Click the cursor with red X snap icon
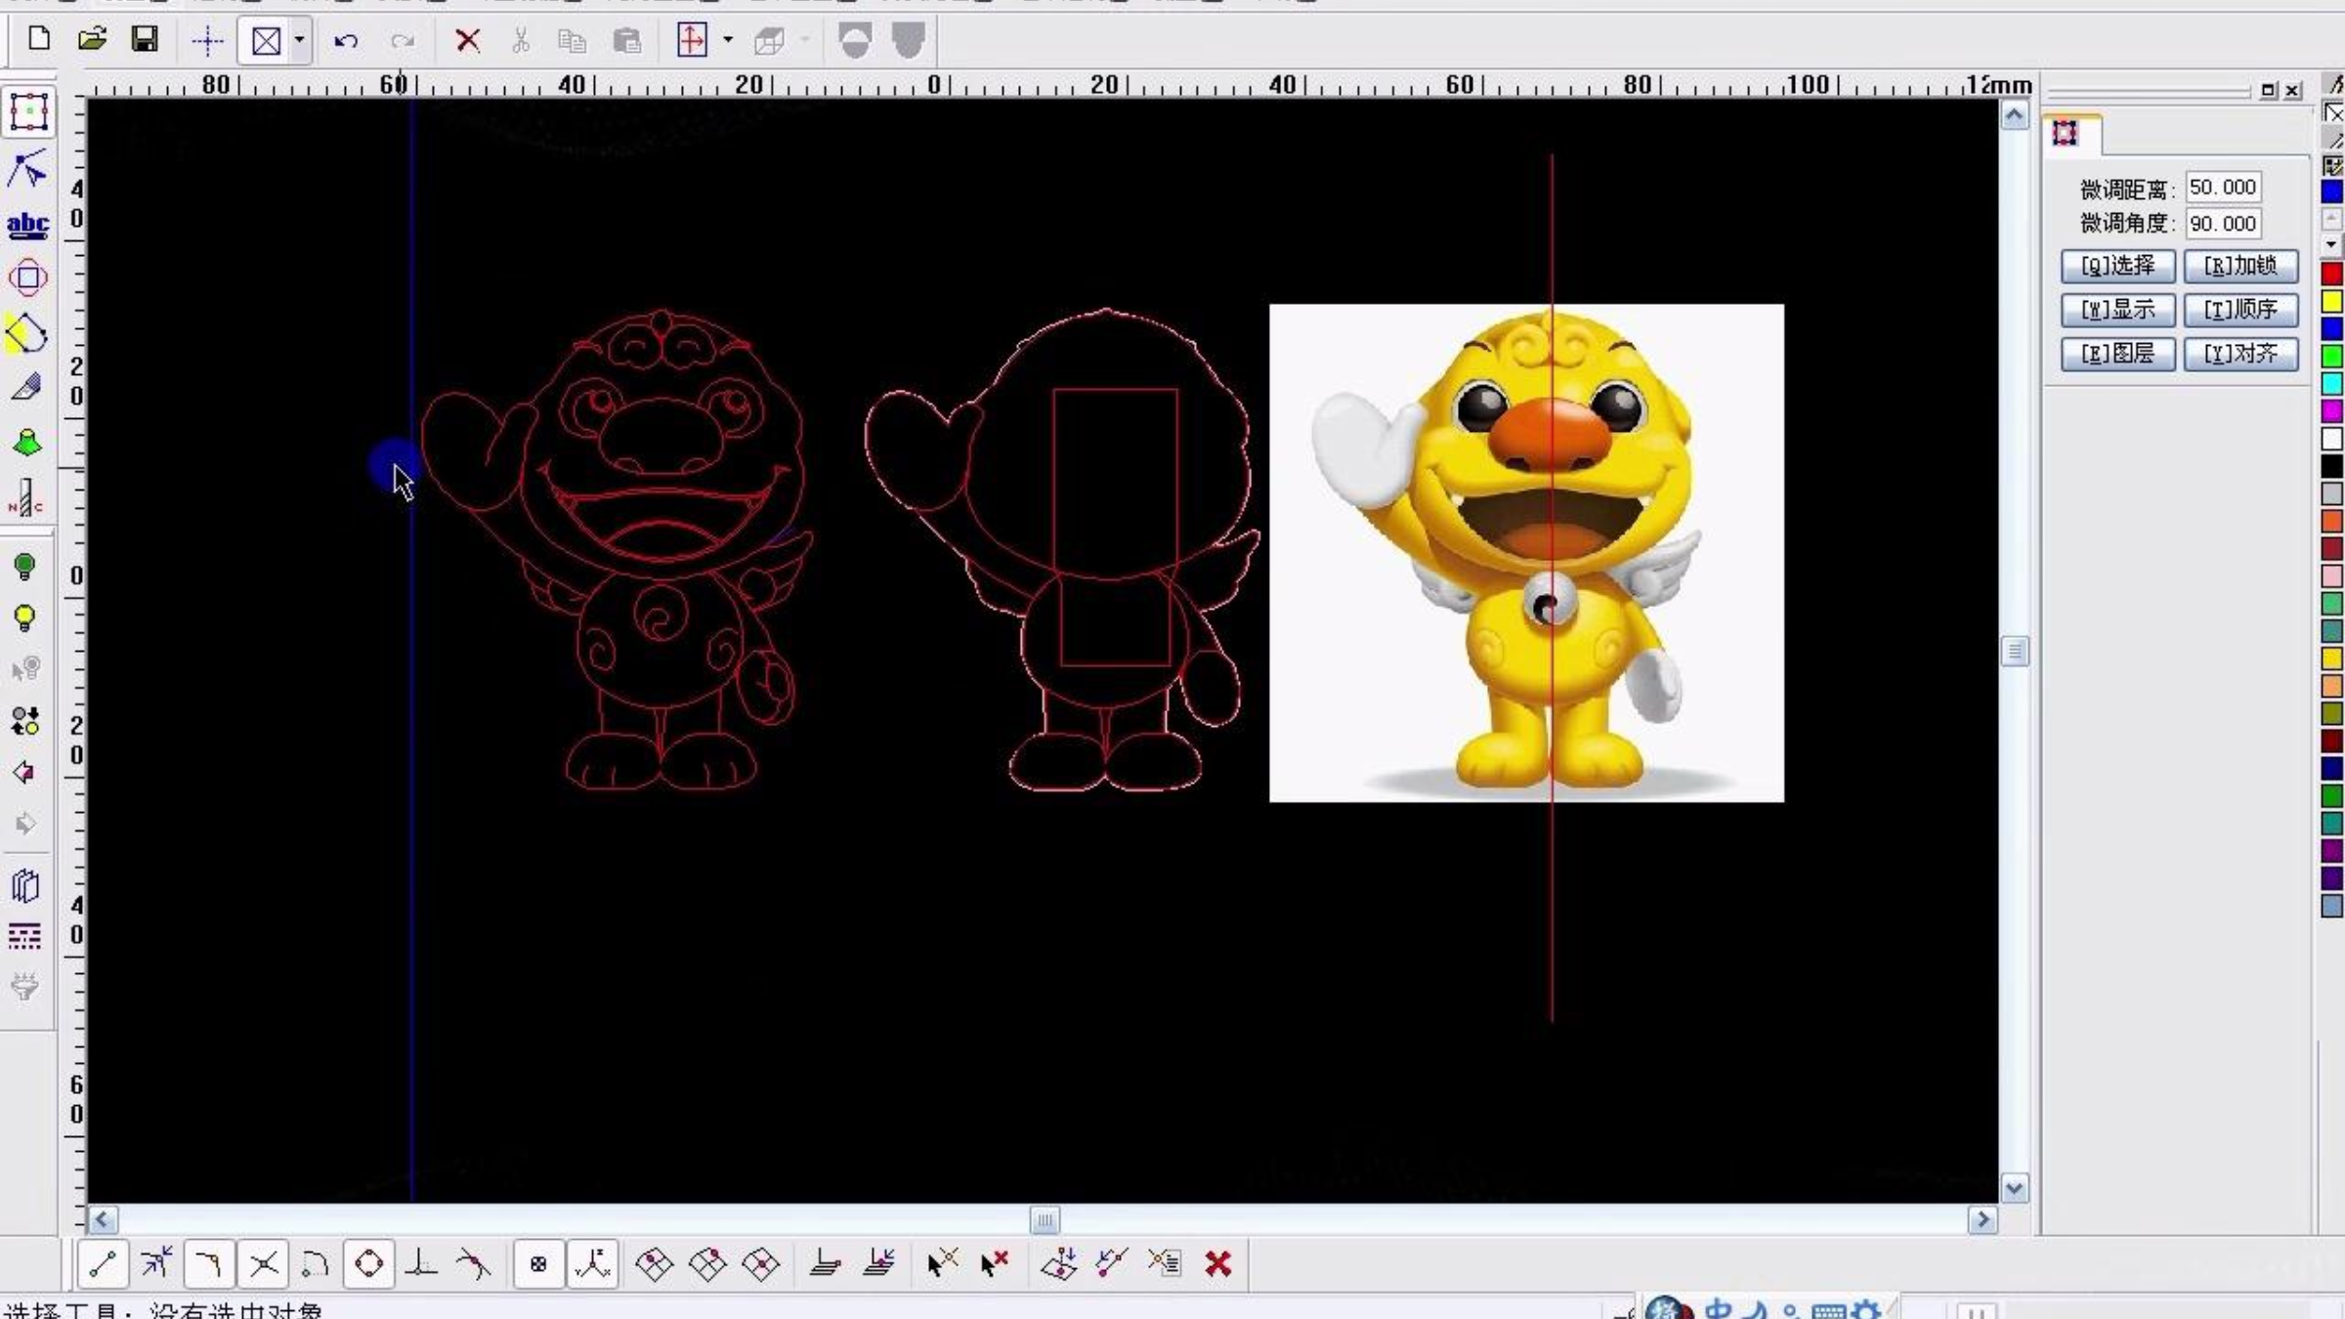The image size is (2345, 1319). pyautogui.click(x=995, y=1264)
